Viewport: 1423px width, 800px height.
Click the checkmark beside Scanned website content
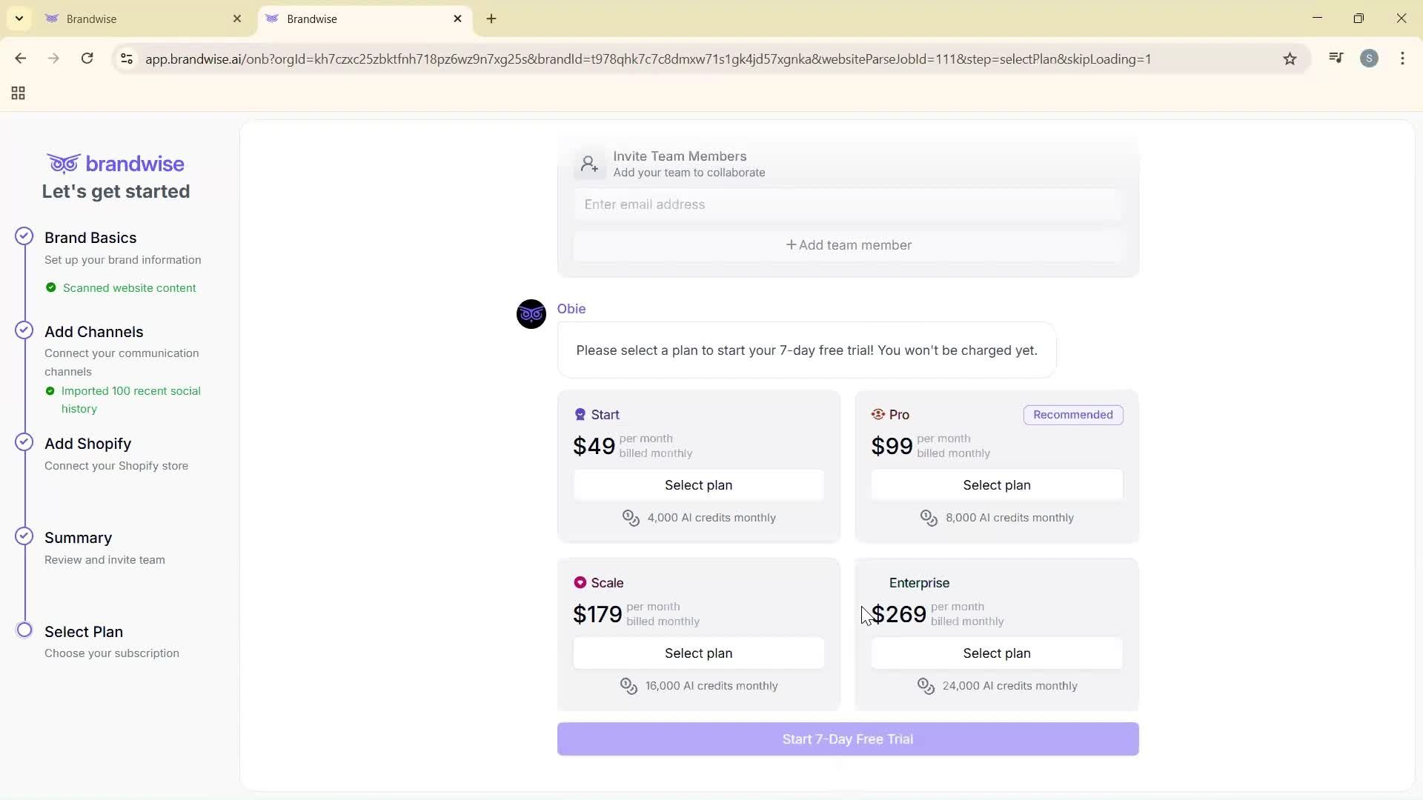(50, 287)
